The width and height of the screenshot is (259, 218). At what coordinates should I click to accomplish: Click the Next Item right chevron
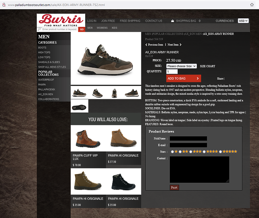[181, 45]
